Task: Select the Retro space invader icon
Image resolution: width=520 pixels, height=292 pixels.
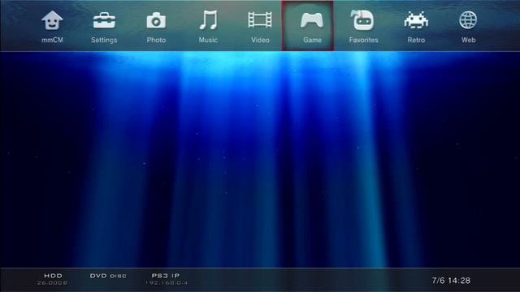Action: coord(416,20)
